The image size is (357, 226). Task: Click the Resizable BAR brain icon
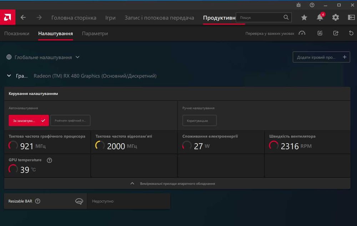(79, 201)
